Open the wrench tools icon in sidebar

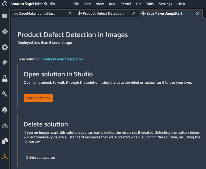[5, 94]
